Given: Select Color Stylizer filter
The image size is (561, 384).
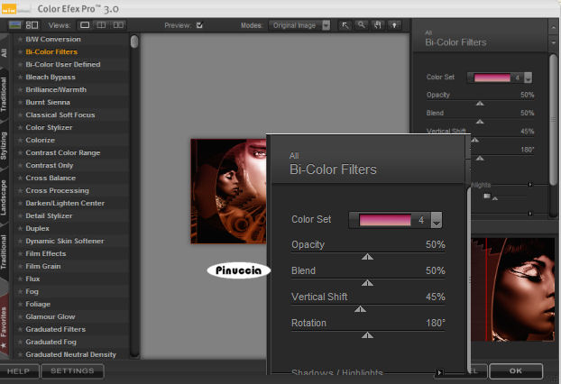Looking at the screenshot, I should 49,128.
